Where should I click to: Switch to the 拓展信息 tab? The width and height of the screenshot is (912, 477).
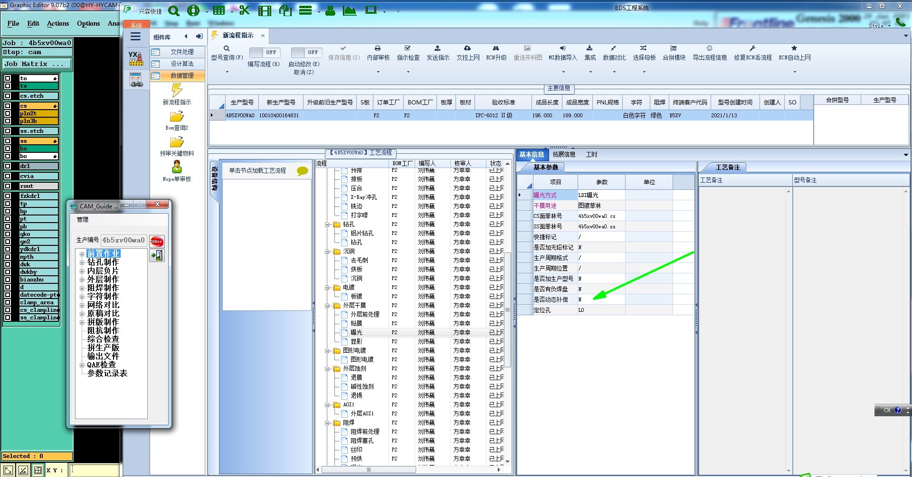coord(564,154)
